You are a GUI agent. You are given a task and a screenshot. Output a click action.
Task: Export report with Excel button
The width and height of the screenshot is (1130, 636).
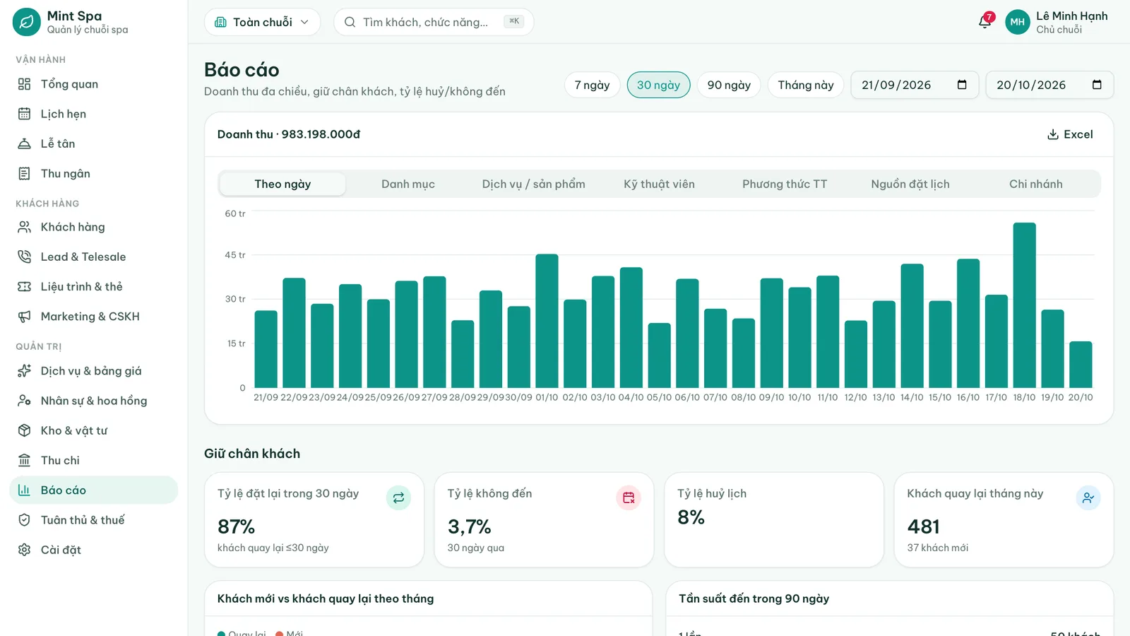pyautogui.click(x=1070, y=134)
